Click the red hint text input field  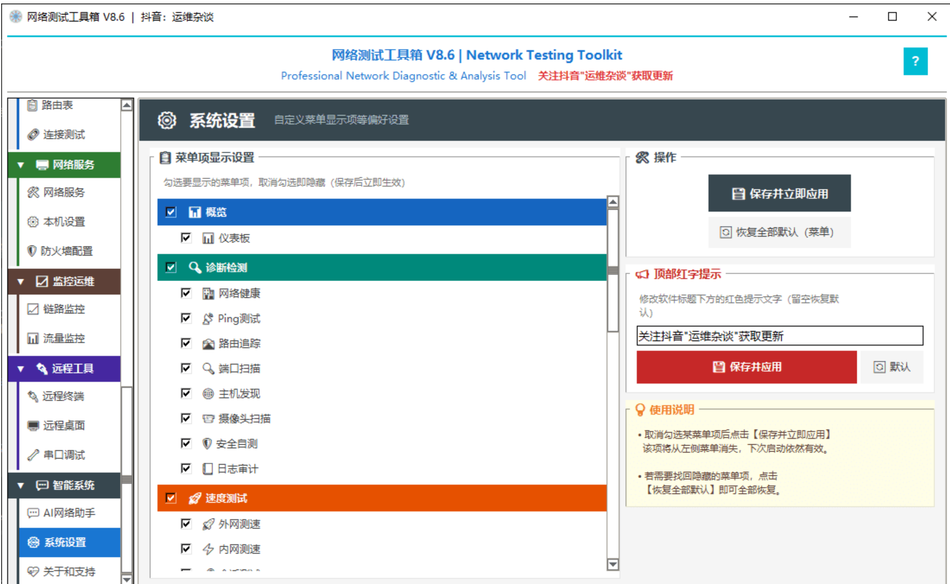(780, 336)
